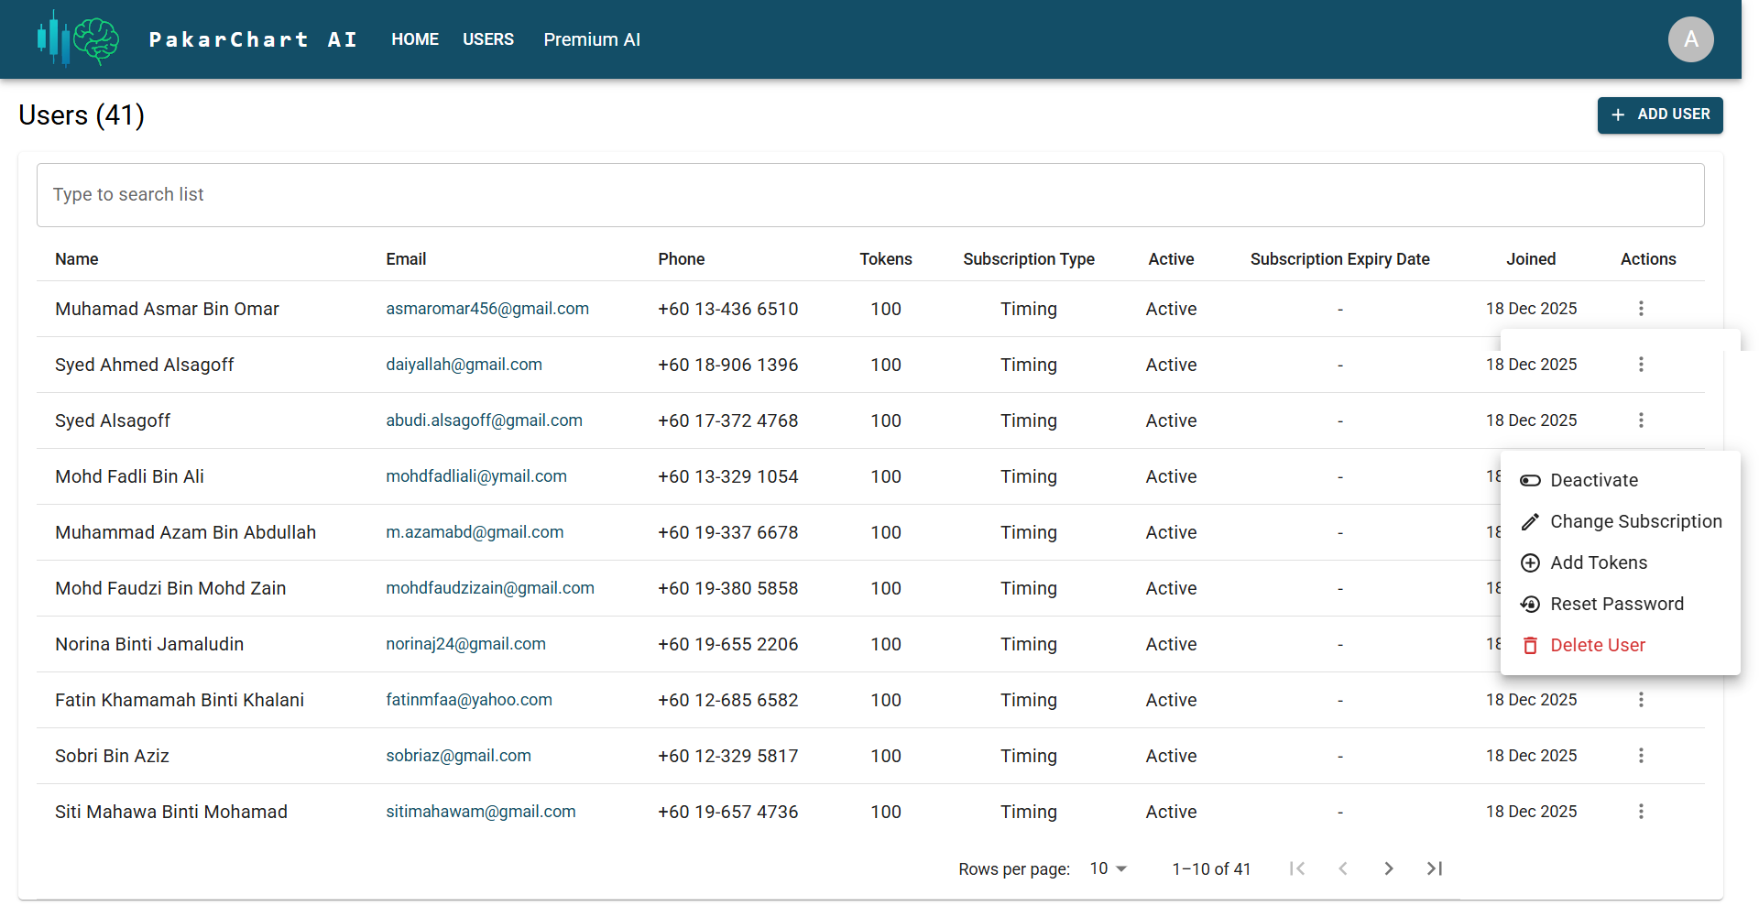Open actions menu for Siti Mahawa Binti Mohamad

click(x=1641, y=812)
